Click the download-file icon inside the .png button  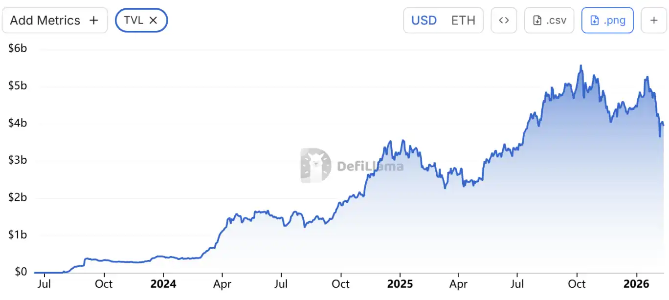(594, 20)
